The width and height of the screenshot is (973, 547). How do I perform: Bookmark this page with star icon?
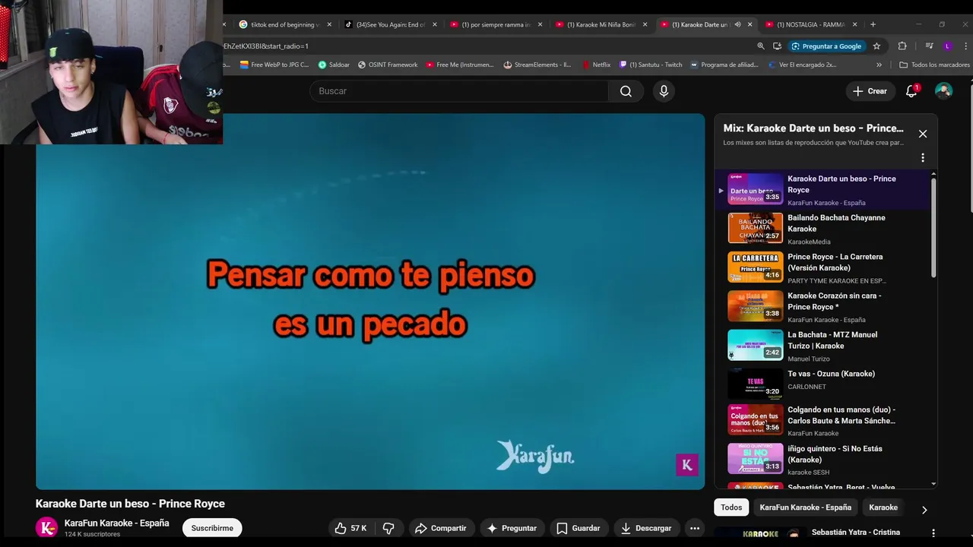[x=876, y=46]
